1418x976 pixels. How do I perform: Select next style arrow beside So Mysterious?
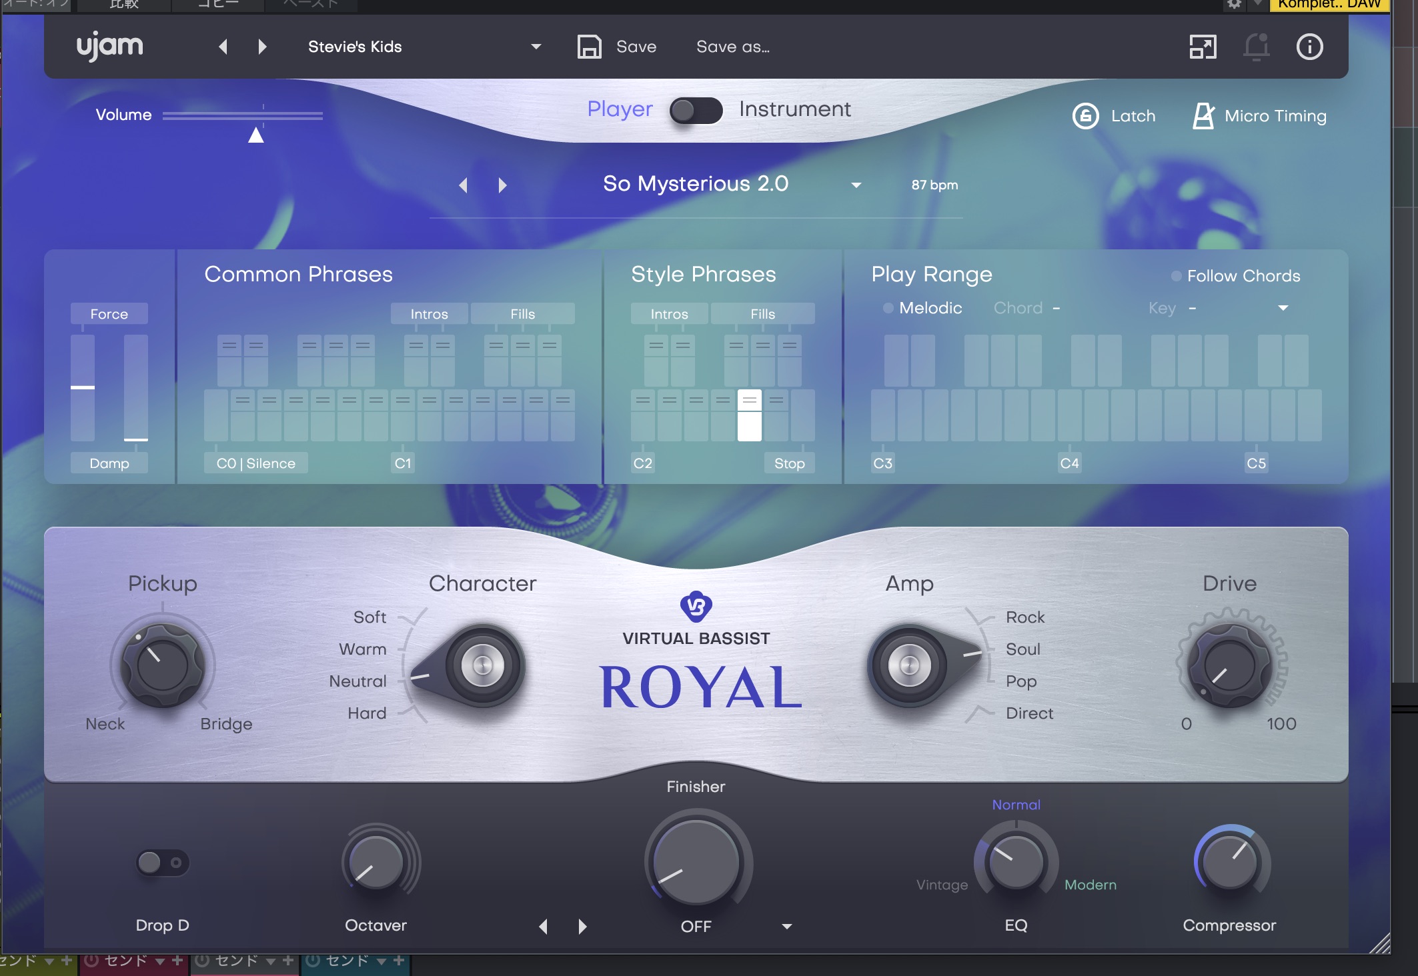503,185
